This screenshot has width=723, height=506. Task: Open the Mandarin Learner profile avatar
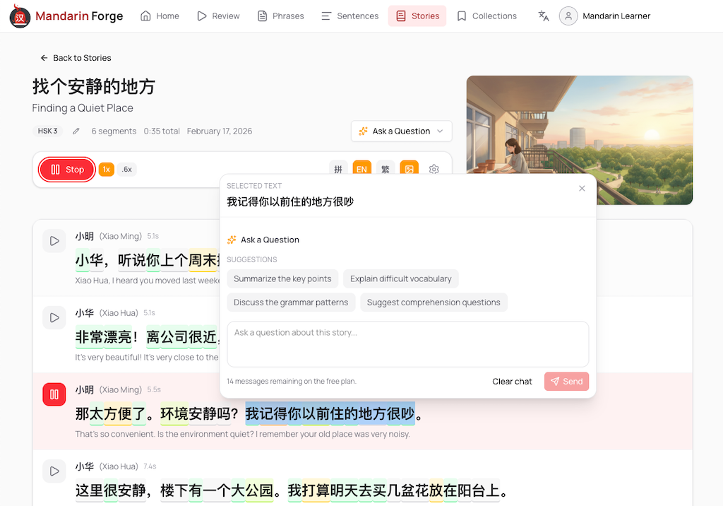coord(568,16)
